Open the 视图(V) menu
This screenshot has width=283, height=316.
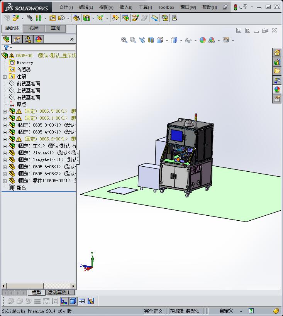pyautogui.click(x=106, y=7)
